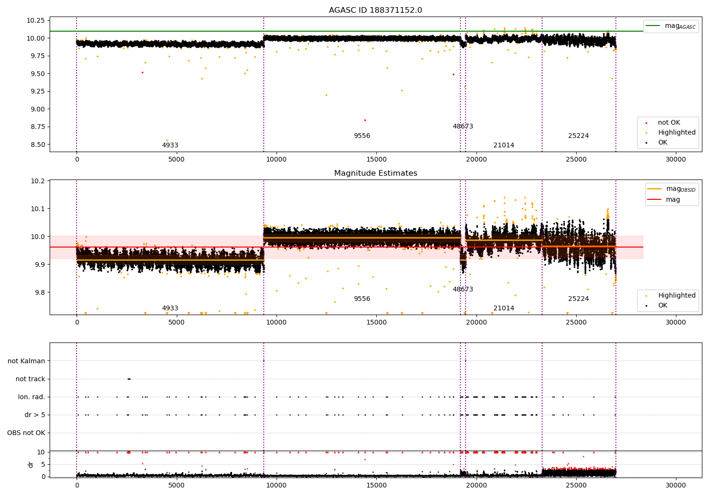This screenshot has width=709, height=496.
Task: Click the '10.1' tick on Magnitude Estimates axis
Action: coord(37,209)
